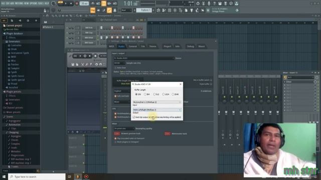Viewport: 321px width, 180px height.
Task: Open the Mixer presets folder
Action: click(x=14, y=112)
